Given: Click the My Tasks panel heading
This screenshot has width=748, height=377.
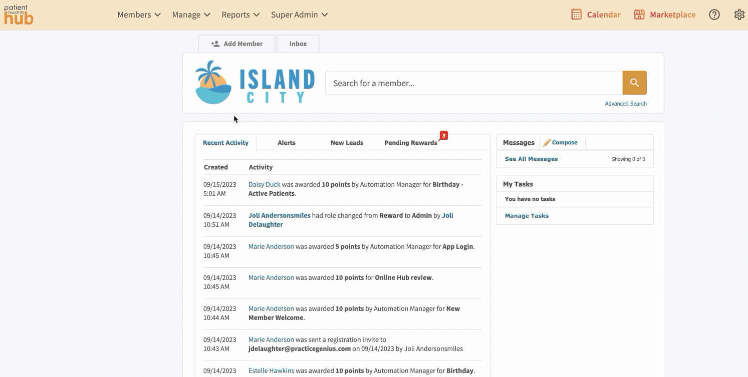Looking at the screenshot, I should click(x=518, y=184).
